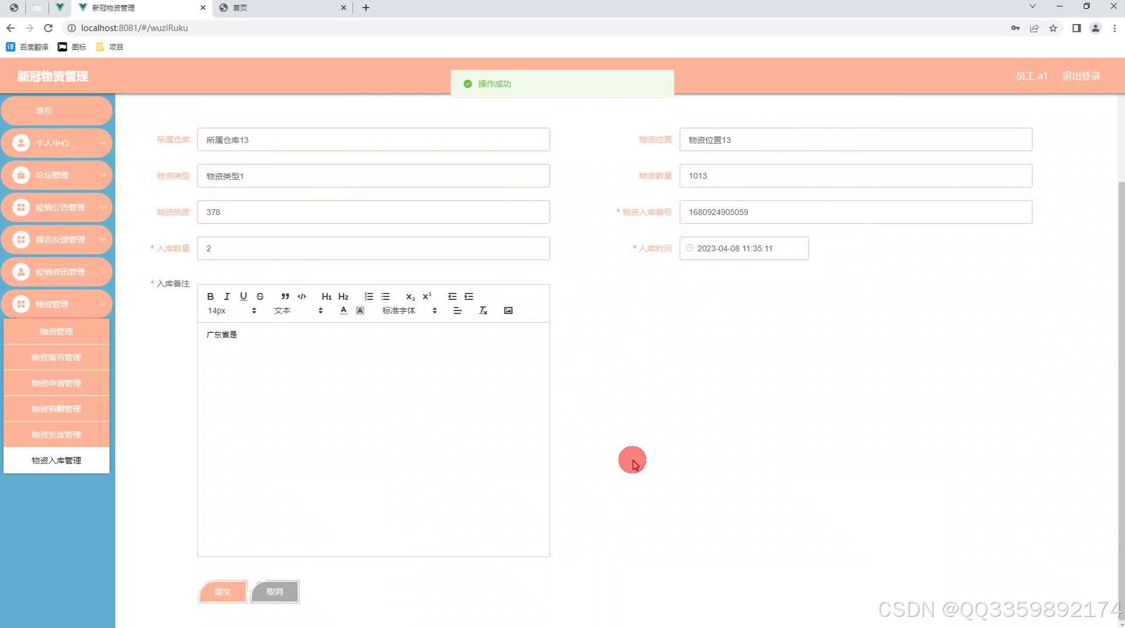Clear text formatting in the editor
Image resolution: width=1125 pixels, height=628 pixels.
tap(483, 310)
